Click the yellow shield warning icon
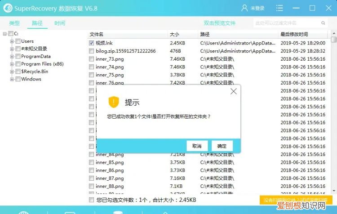 (x=114, y=102)
